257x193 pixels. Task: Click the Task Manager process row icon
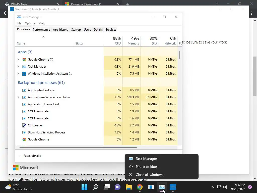pos(24,67)
